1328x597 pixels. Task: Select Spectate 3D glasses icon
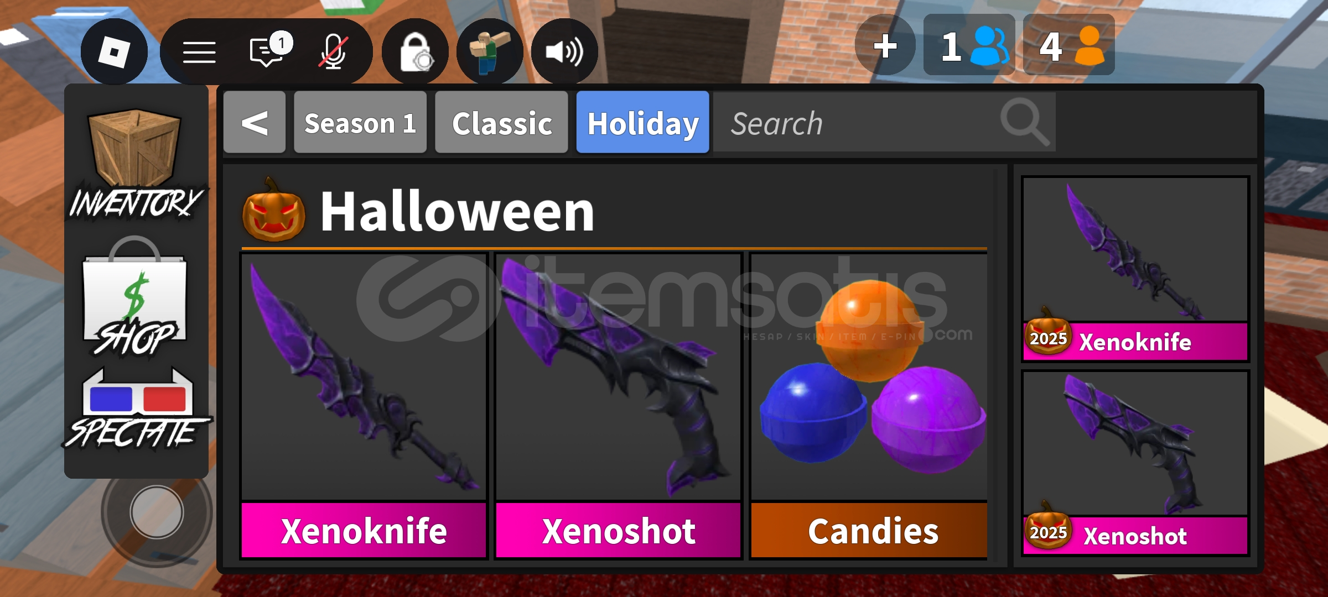(x=136, y=408)
